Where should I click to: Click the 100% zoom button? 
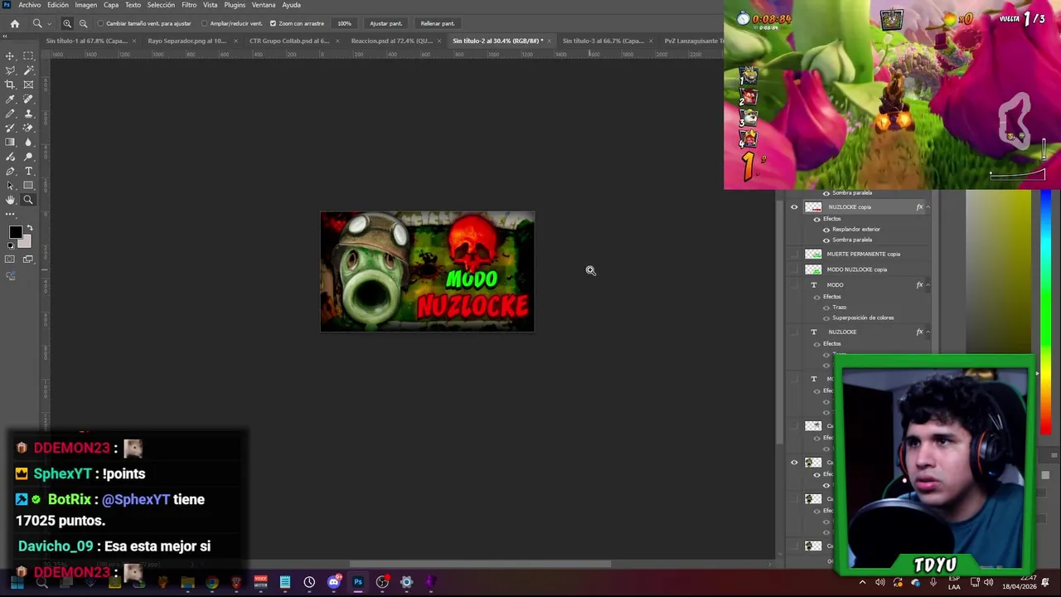[x=344, y=23]
